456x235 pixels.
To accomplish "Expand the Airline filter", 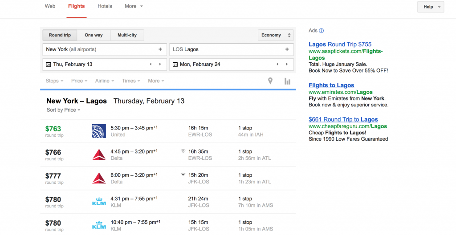I will (x=104, y=81).
